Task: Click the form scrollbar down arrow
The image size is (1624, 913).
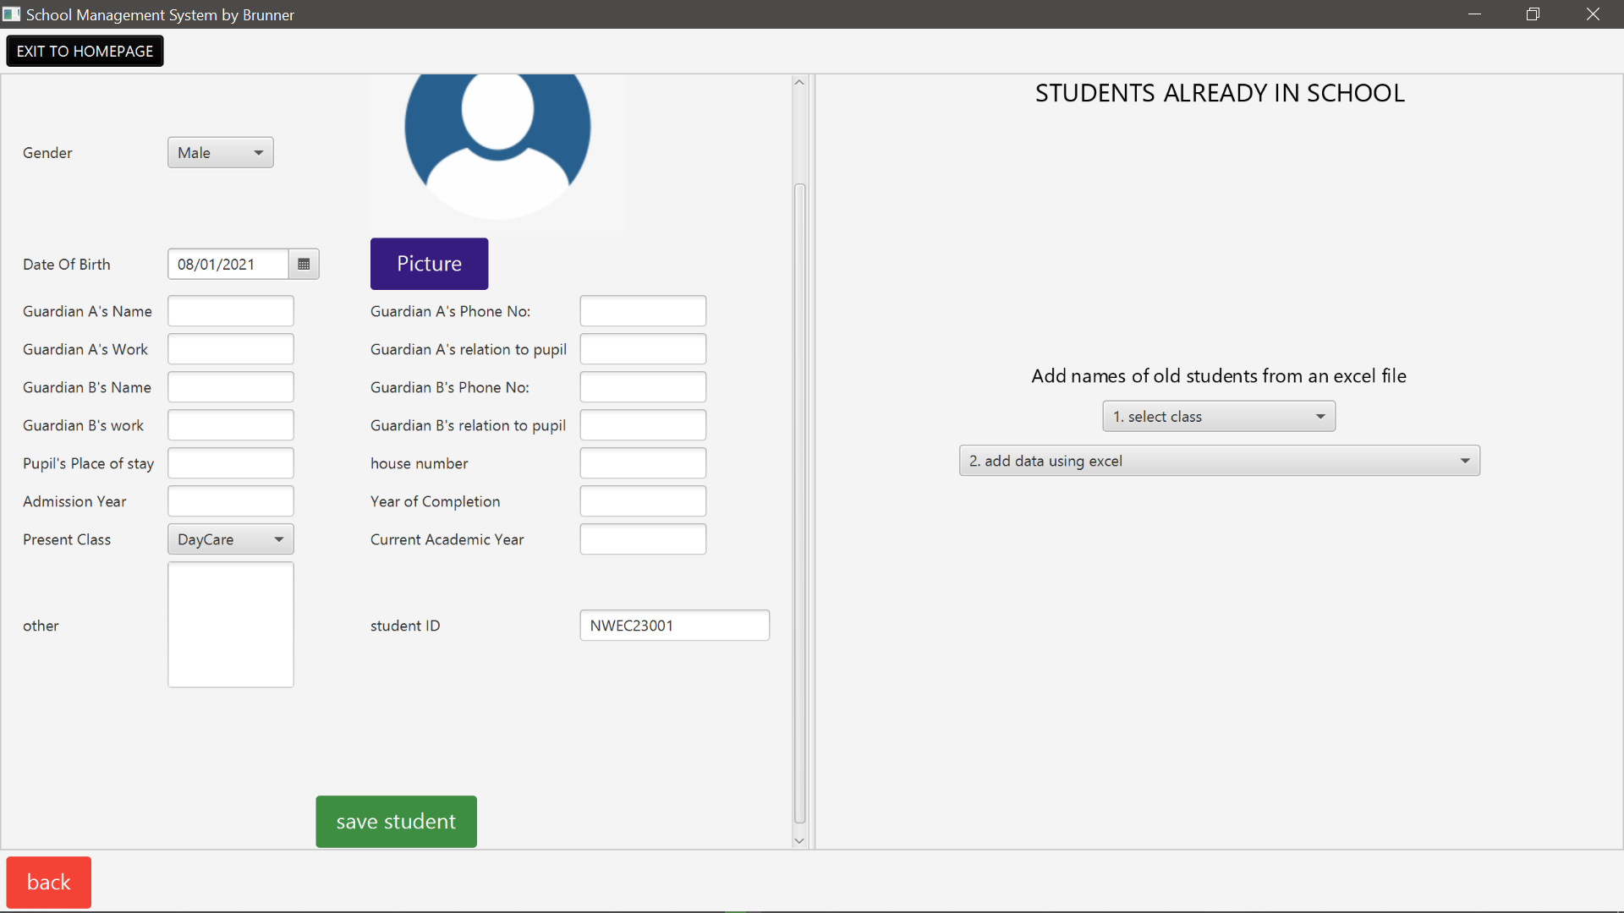Action: [799, 841]
